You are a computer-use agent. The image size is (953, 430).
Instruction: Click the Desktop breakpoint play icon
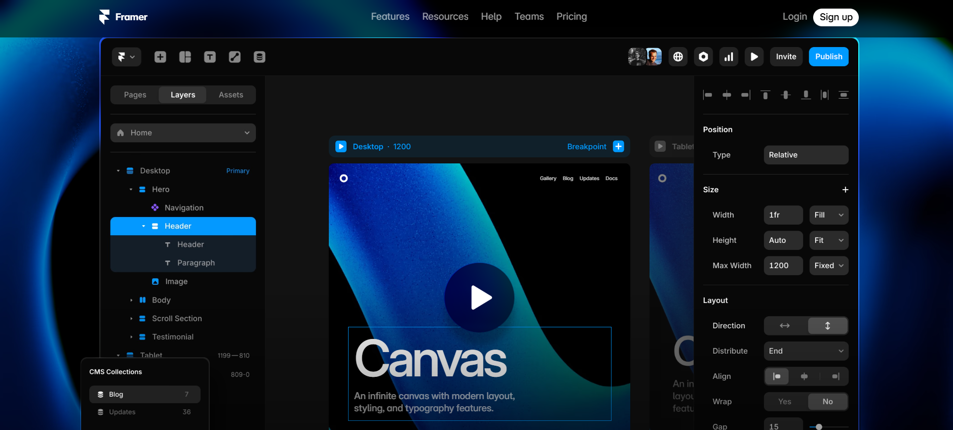tap(341, 147)
